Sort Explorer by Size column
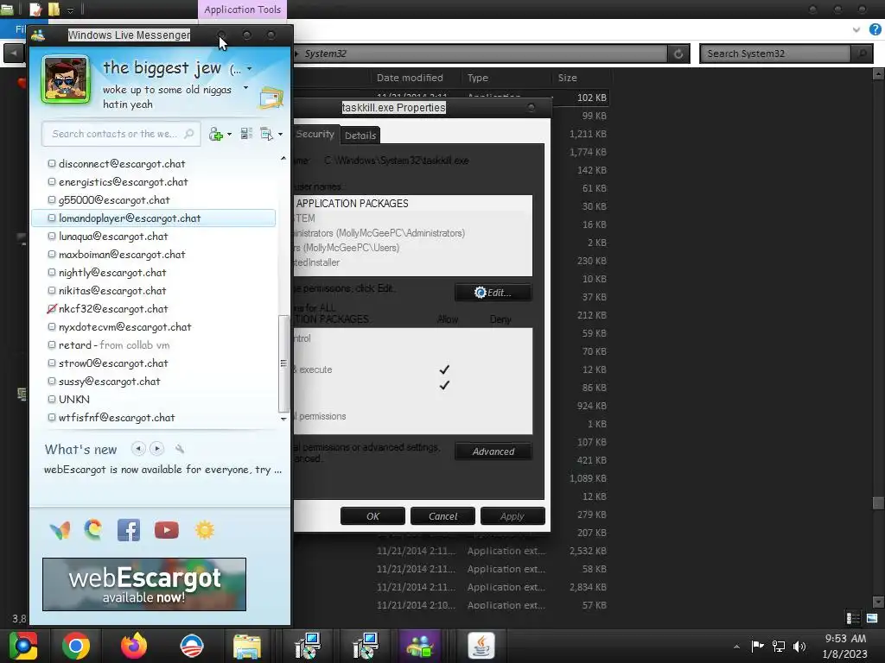The height and width of the screenshot is (663, 885). tap(568, 78)
